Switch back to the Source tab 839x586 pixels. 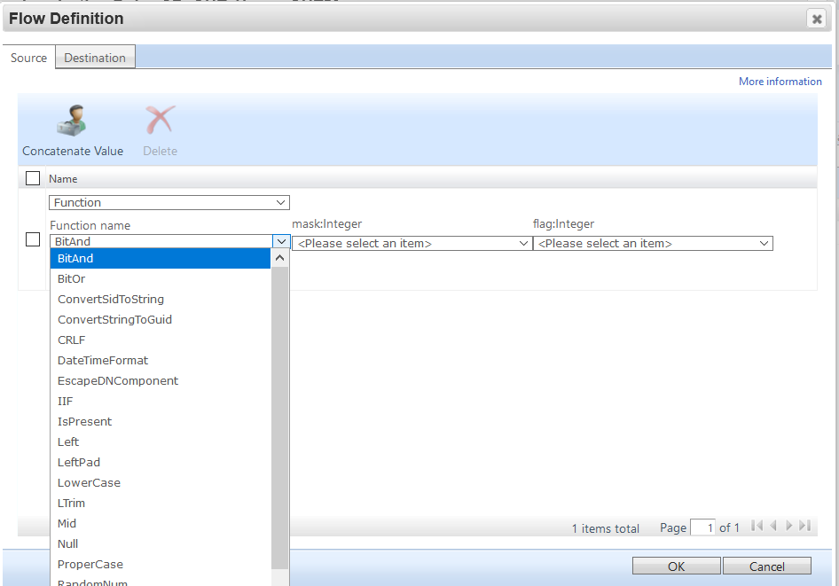click(x=28, y=57)
